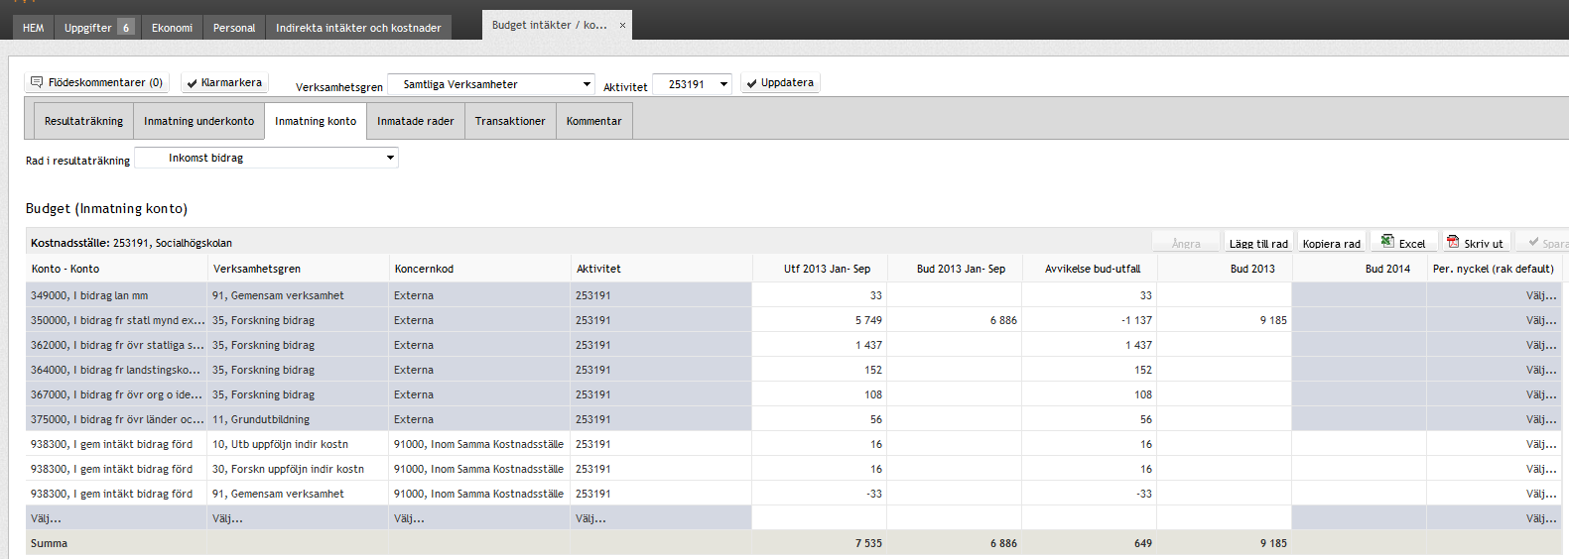Open Välj... period key for row 349000

[x=1541, y=295]
